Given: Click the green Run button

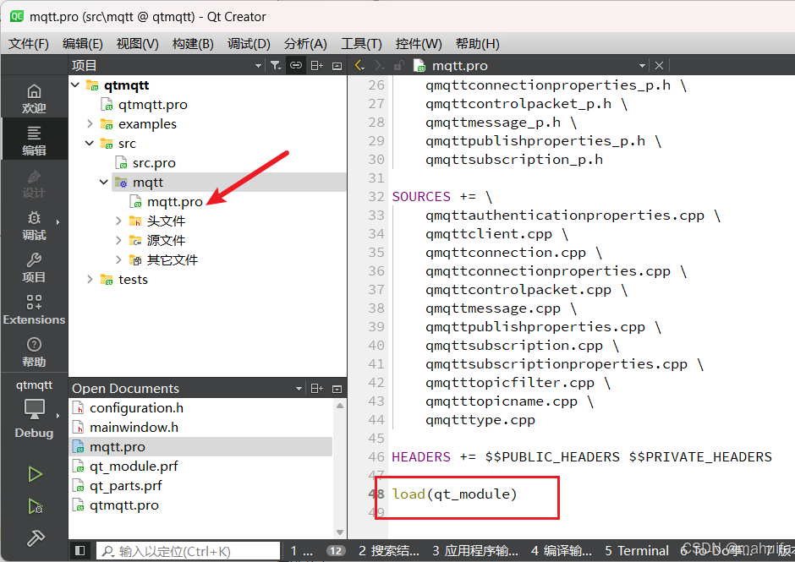Looking at the screenshot, I should click(35, 474).
